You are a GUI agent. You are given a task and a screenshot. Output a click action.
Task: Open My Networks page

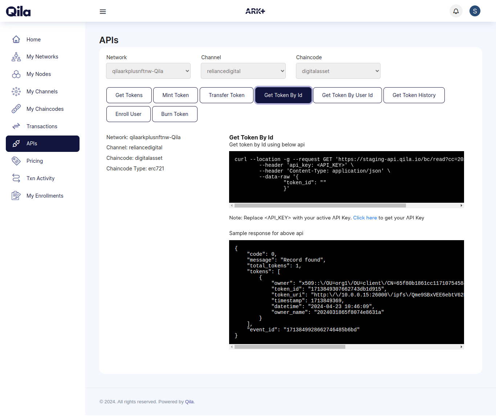tap(42, 57)
